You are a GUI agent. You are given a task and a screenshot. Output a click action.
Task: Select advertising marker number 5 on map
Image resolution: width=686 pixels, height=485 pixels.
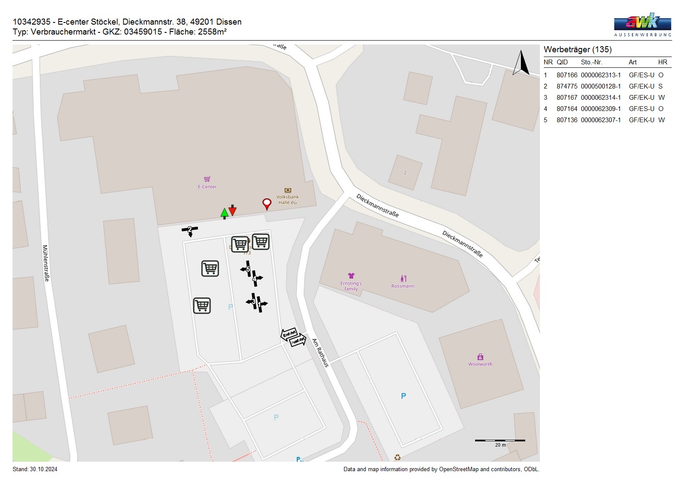point(247,269)
